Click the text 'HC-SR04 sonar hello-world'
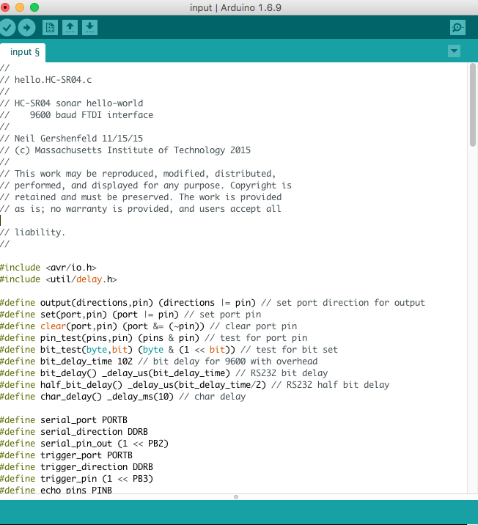 click(x=78, y=103)
